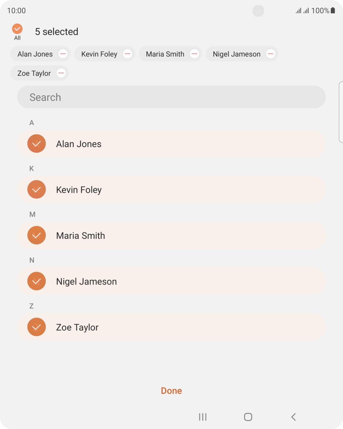
Task: Remove Alan Jones chip with minus icon
Action: (x=63, y=54)
